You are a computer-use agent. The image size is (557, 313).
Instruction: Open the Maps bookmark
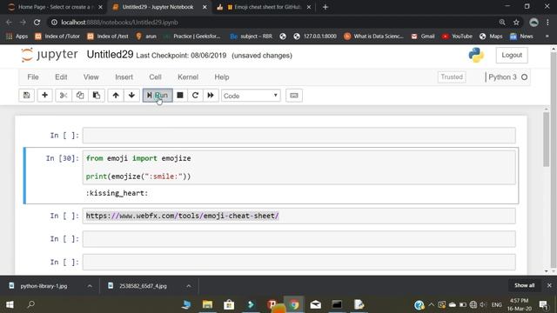[491, 37]
